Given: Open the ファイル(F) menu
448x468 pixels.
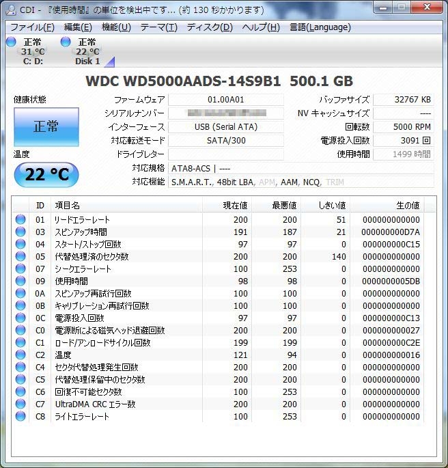Looking at the screenshot, I should [x=32, y=27].
